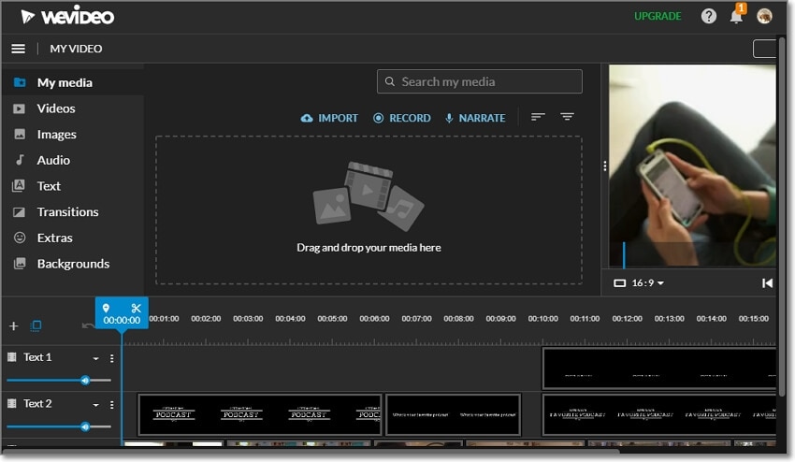The width and height of the screenshot is (795, 462).
Task: Click the NARRATE button
Action: [475, 118]
